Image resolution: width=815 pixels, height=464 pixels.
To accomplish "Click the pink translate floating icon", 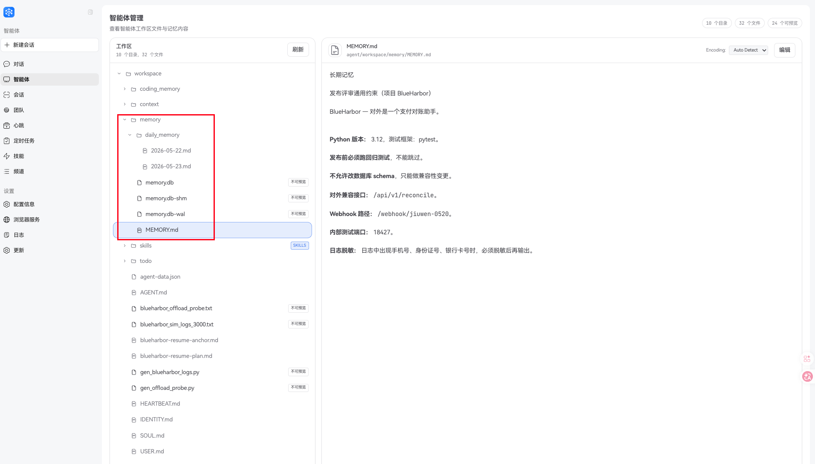I will tap(807, 376).
